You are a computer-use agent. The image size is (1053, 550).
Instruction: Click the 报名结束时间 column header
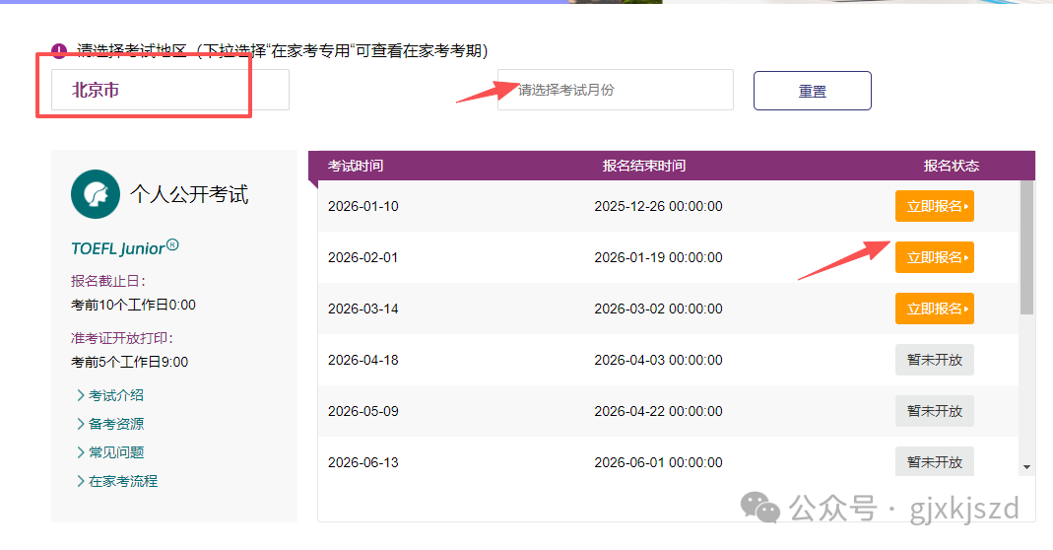pos(644,166)
